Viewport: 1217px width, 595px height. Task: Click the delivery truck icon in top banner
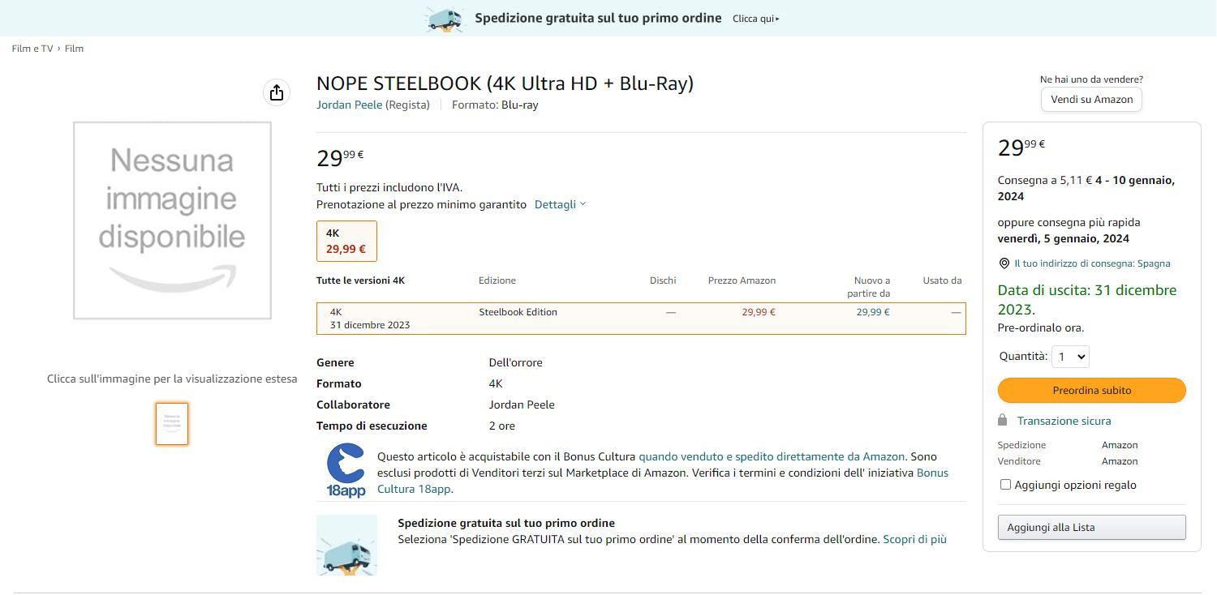(445, 19)
